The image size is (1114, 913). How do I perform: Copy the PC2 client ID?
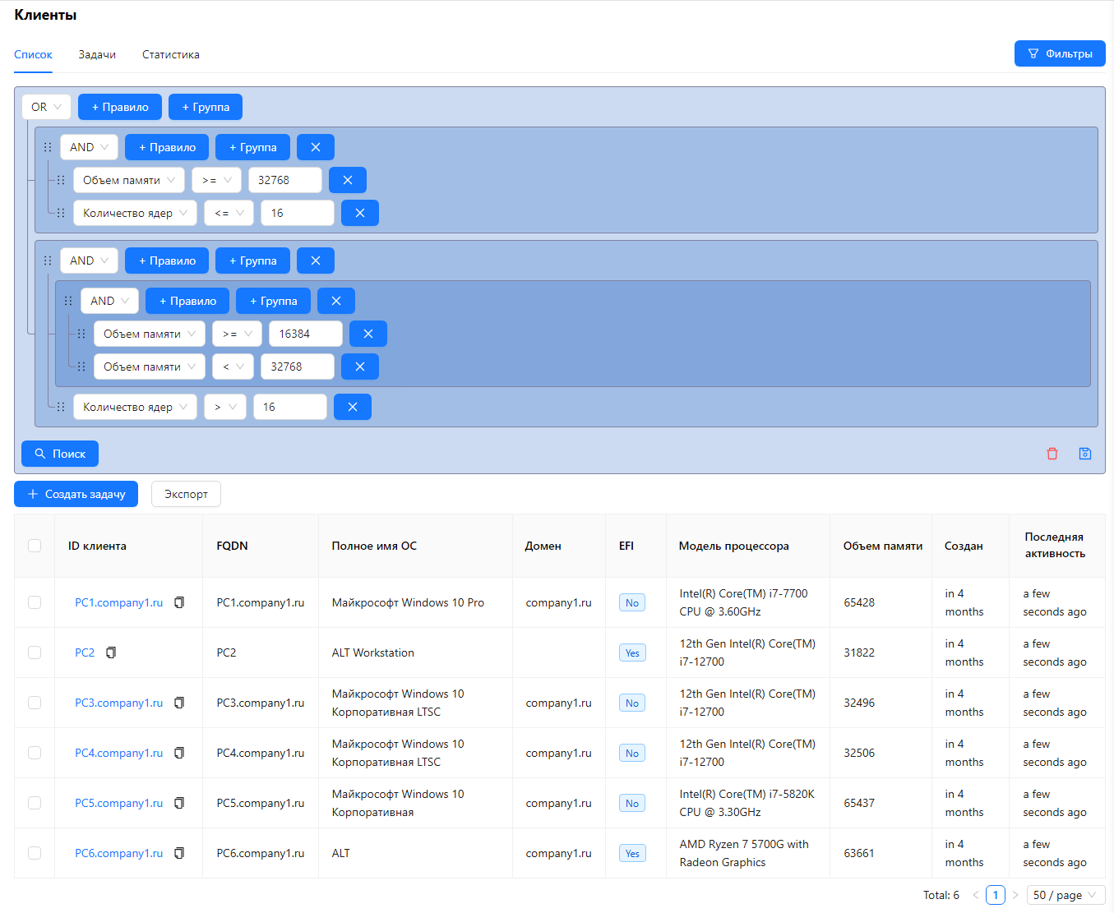111,652
